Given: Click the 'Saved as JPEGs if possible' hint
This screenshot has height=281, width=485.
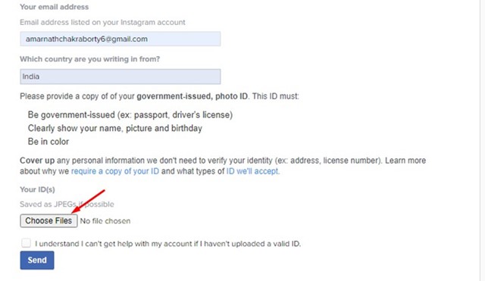Looking at the screenshot, I should 67,205.
